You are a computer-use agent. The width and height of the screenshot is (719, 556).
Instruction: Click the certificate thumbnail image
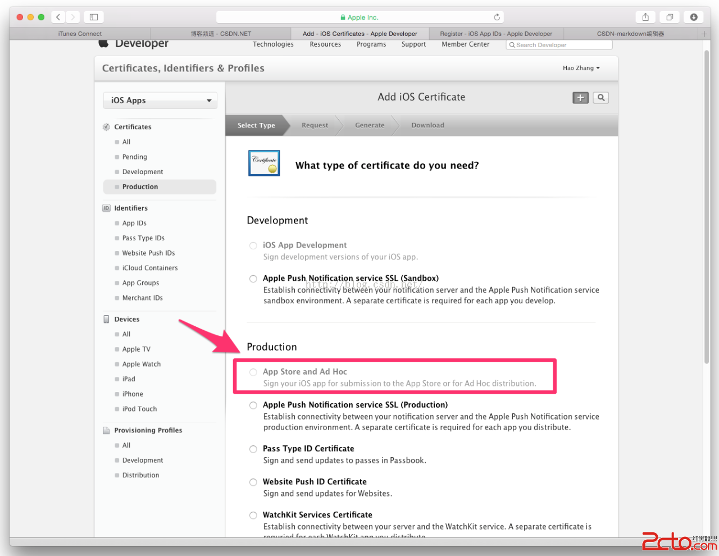point(264,163)
